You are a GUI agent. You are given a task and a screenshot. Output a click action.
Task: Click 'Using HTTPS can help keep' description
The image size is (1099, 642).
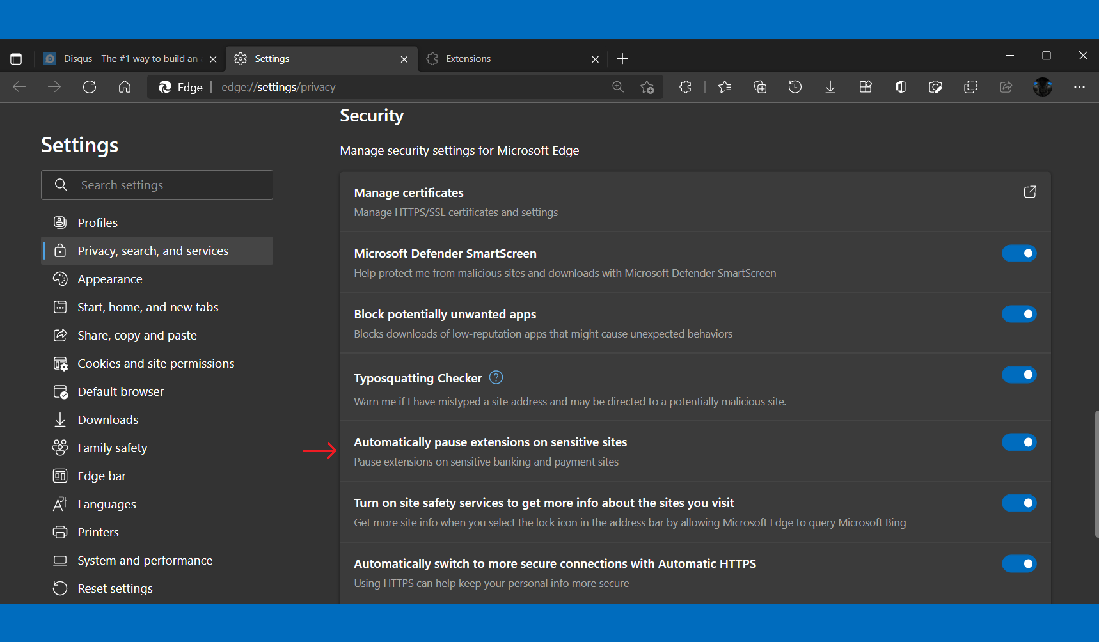coord(491,583)
